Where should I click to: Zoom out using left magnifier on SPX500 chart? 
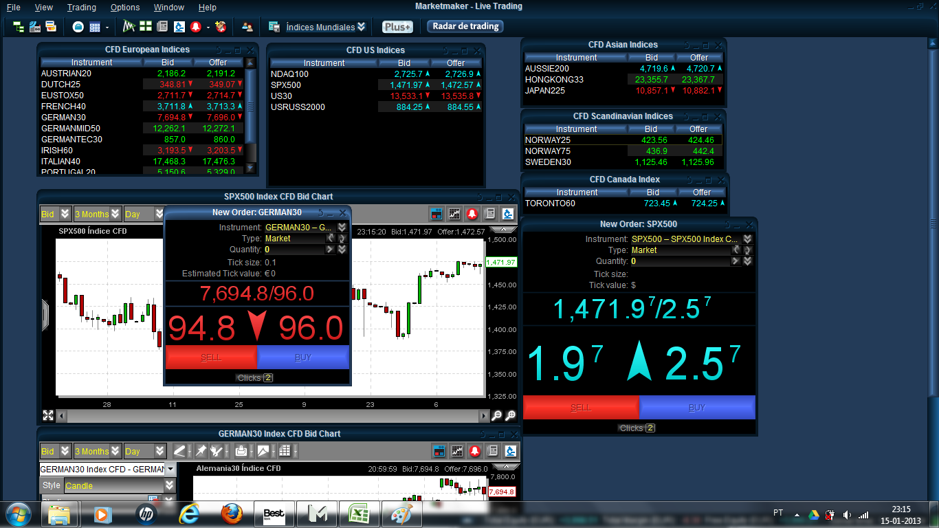(497, 415)
